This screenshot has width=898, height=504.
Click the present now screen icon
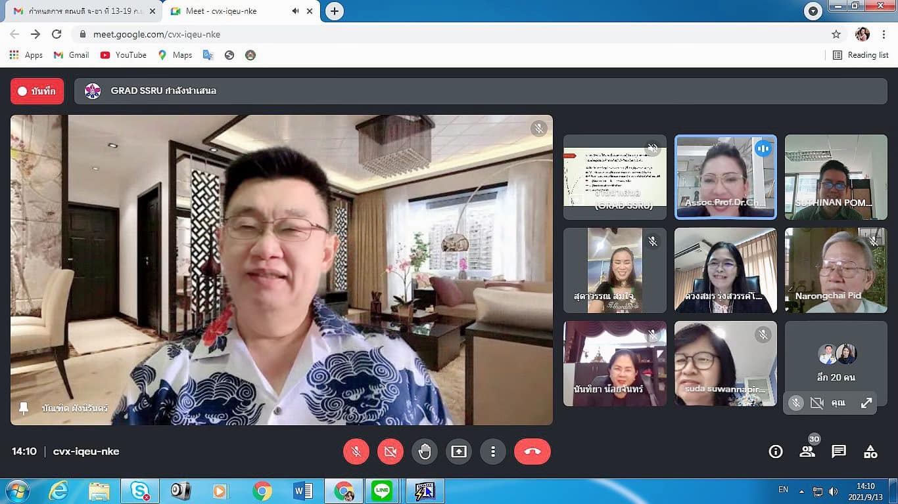pyautogui.click(x=459, y=451)
